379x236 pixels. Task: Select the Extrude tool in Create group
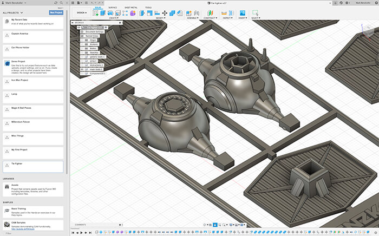click(x=103, y=13)
